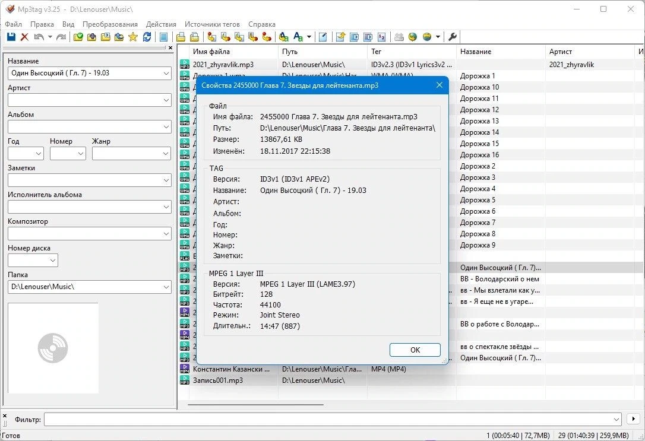This screenshot has height=441, width=645.
Task: Expand the Жанр dropdown
Action: pyautogui.click(x=166, y=153)
